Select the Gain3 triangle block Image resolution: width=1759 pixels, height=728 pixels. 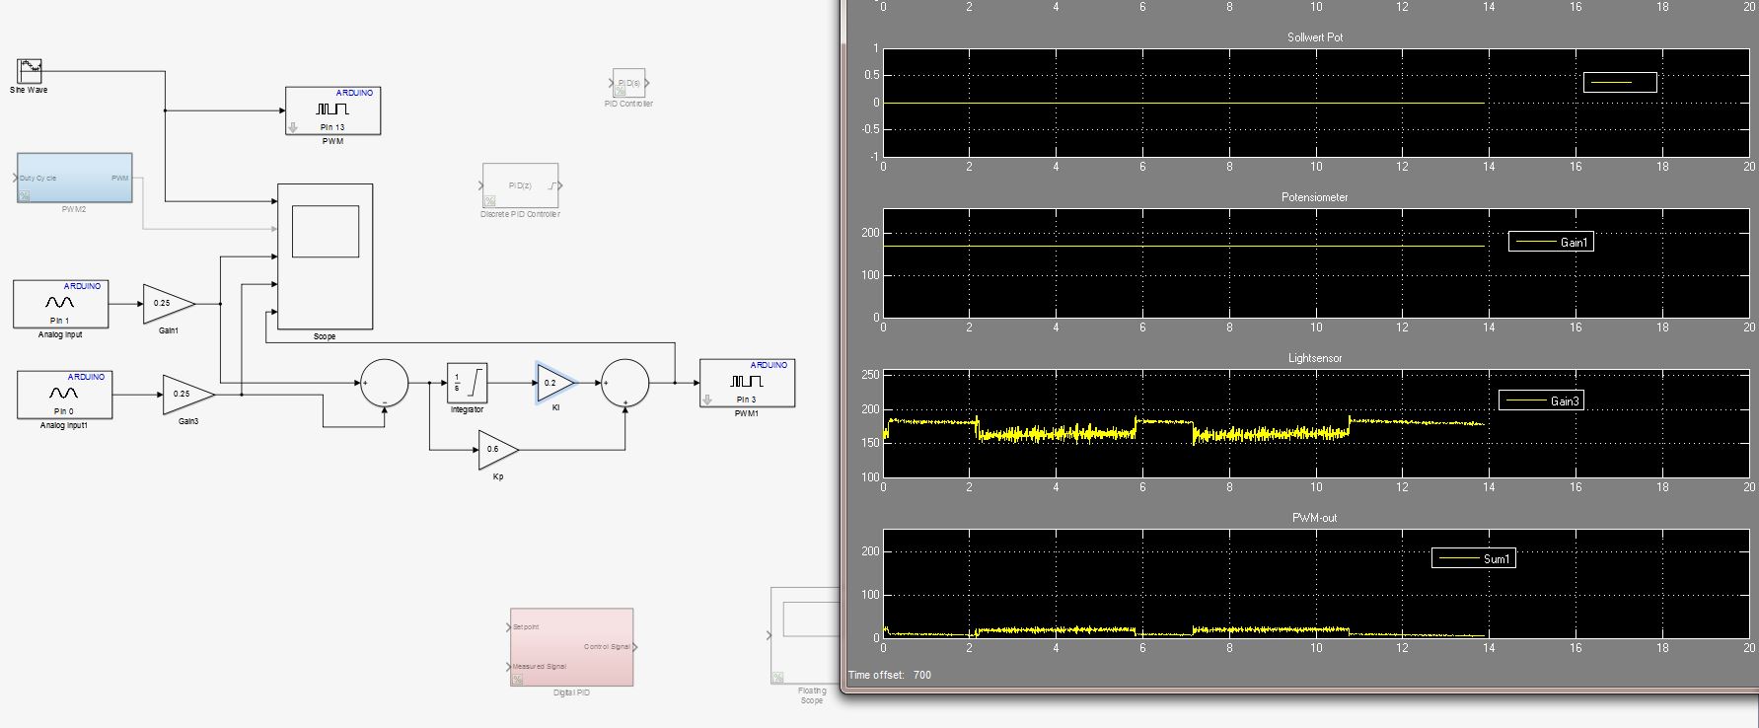coord(188,395)
